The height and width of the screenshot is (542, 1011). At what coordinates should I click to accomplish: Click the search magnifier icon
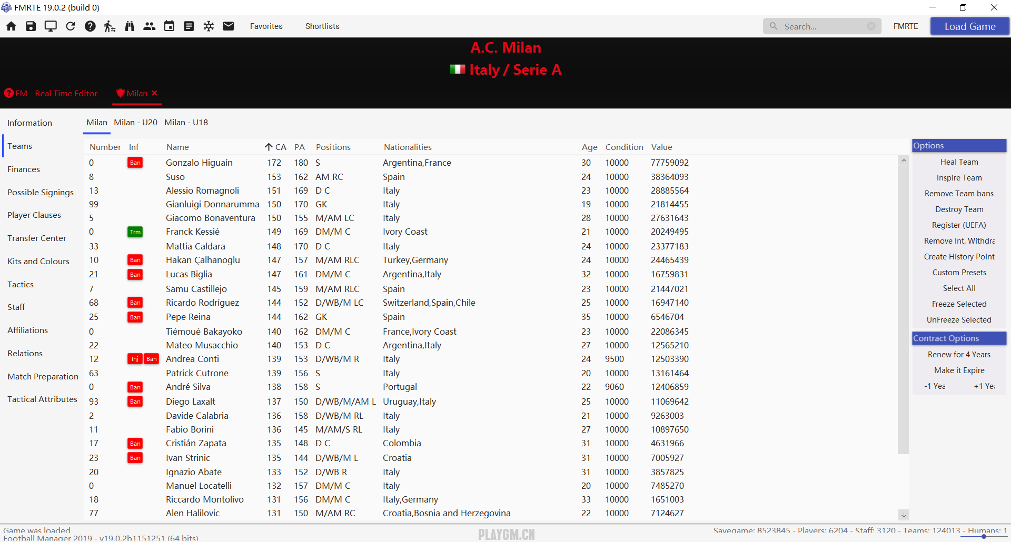(x=774, y=26)
